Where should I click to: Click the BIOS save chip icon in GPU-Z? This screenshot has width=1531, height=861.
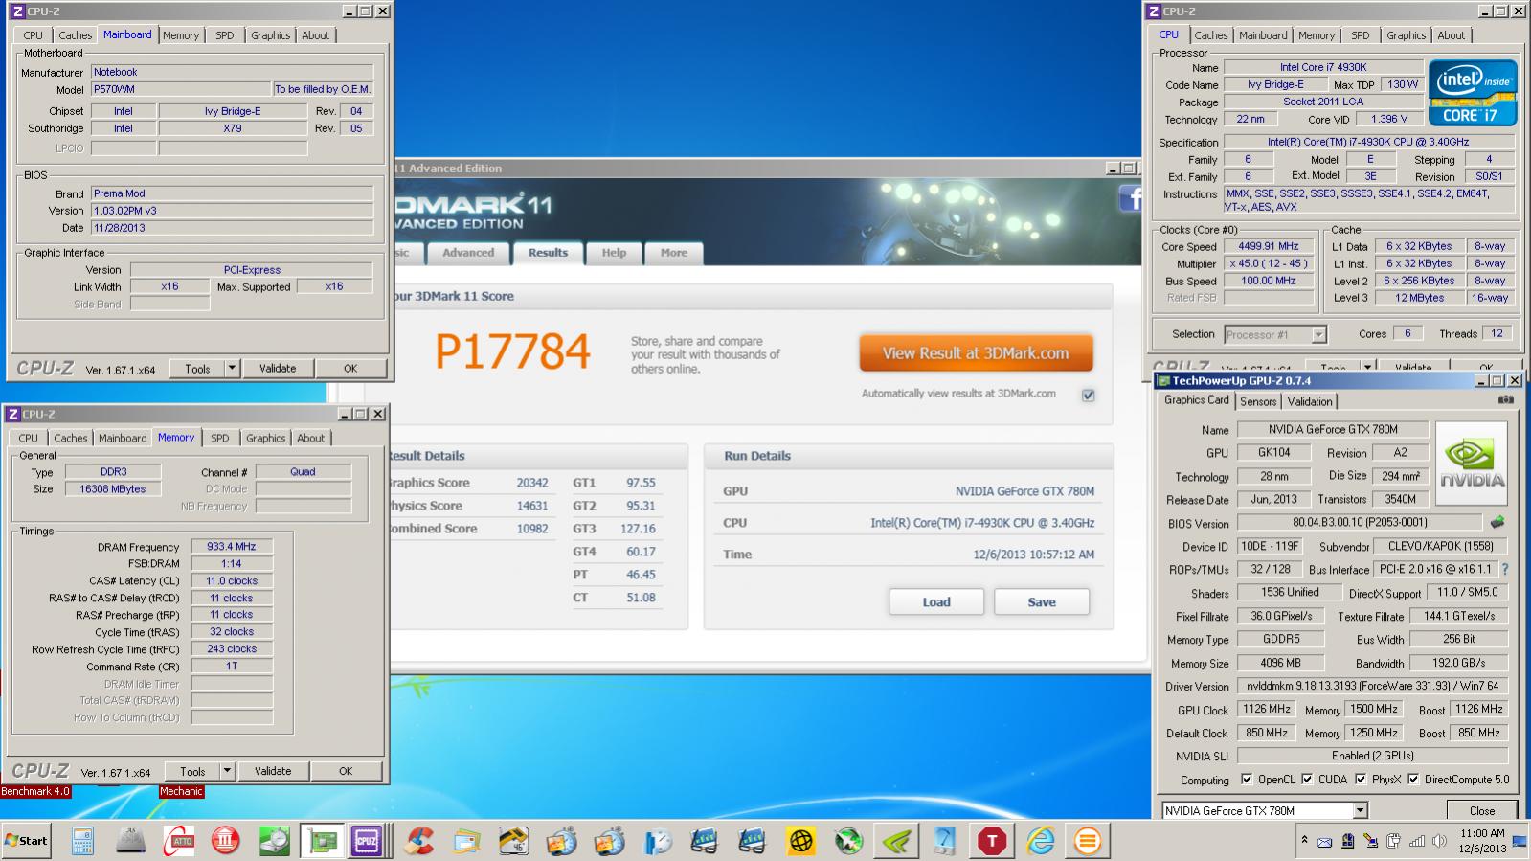(x=1497, y=522)
